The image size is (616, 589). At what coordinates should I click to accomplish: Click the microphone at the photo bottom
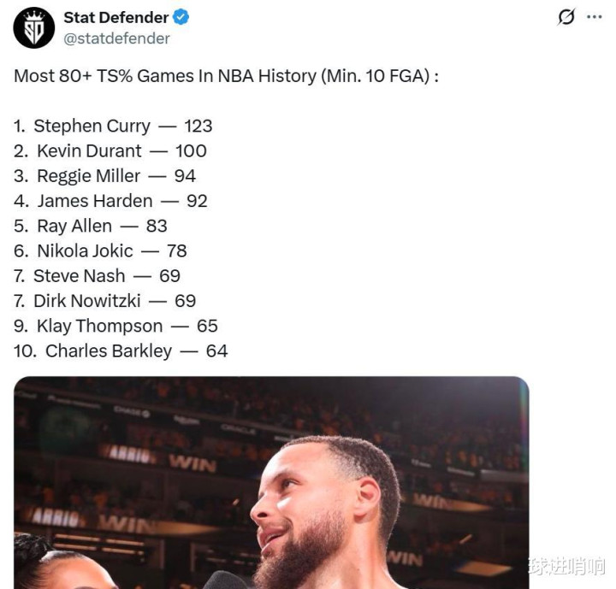click(x=224, y=580)
